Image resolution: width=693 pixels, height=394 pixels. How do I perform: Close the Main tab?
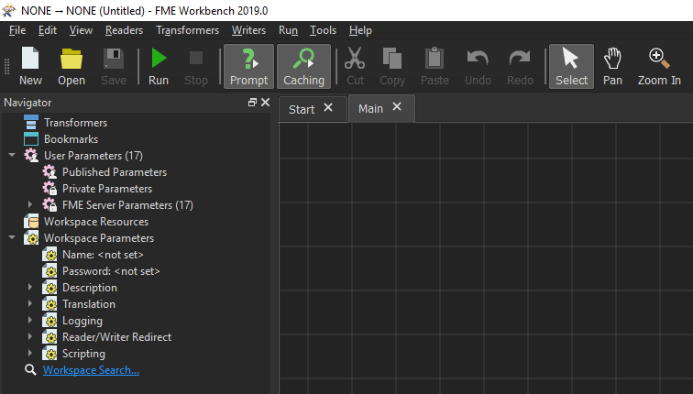coord(397,106)
